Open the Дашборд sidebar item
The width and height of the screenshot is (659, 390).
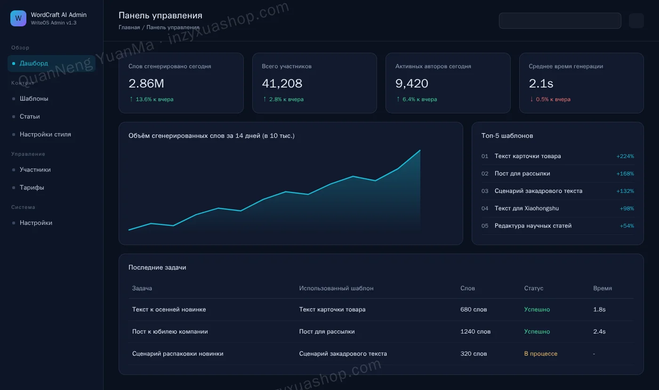coord(51,64)
